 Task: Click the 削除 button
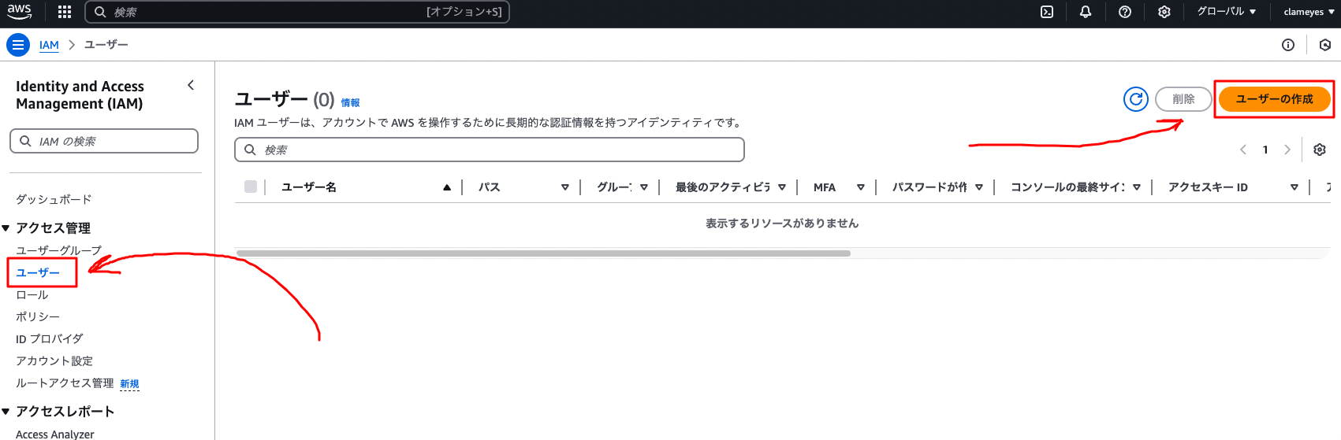pos(1183,99)
